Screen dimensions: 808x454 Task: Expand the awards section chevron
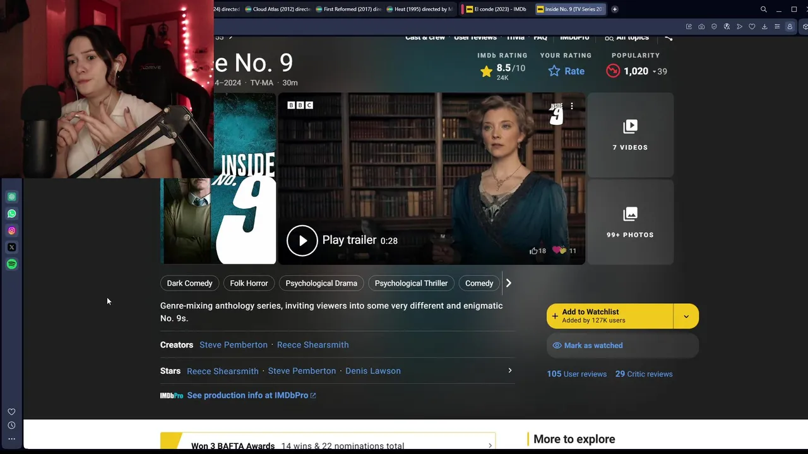(490, 446)
